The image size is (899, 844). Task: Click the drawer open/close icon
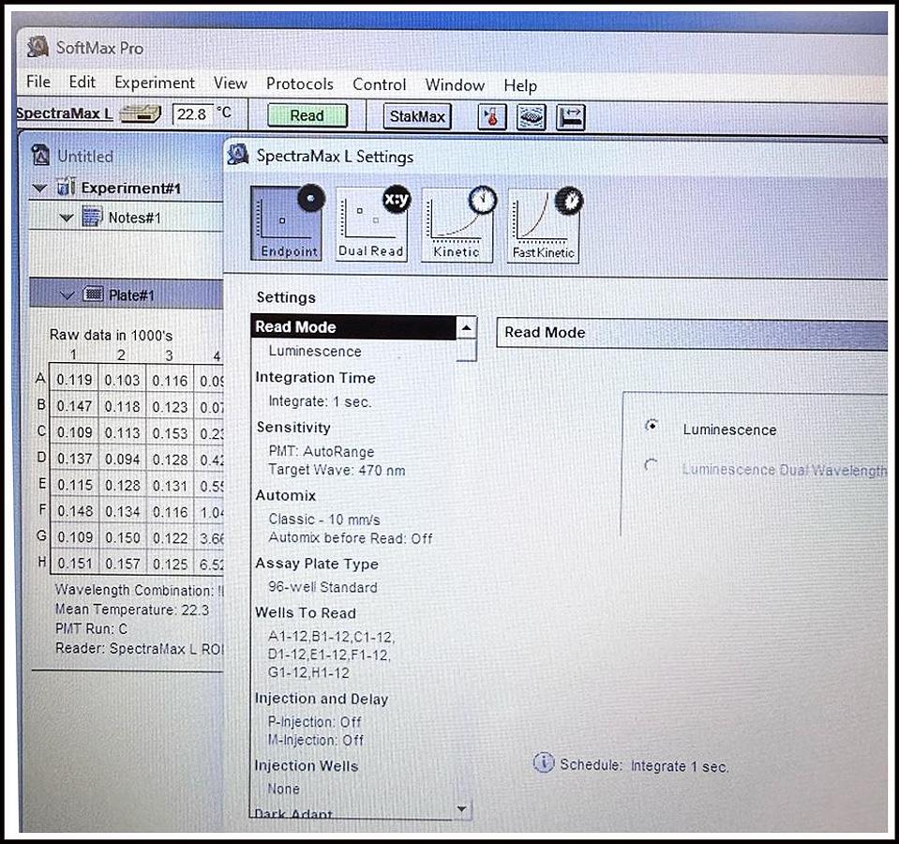571,116
